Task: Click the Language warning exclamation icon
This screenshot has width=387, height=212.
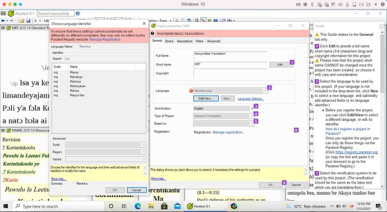Action: 191,91
